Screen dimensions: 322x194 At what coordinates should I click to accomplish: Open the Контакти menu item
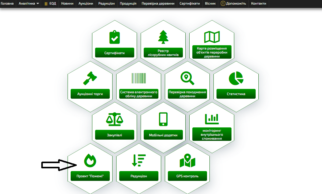259,4
